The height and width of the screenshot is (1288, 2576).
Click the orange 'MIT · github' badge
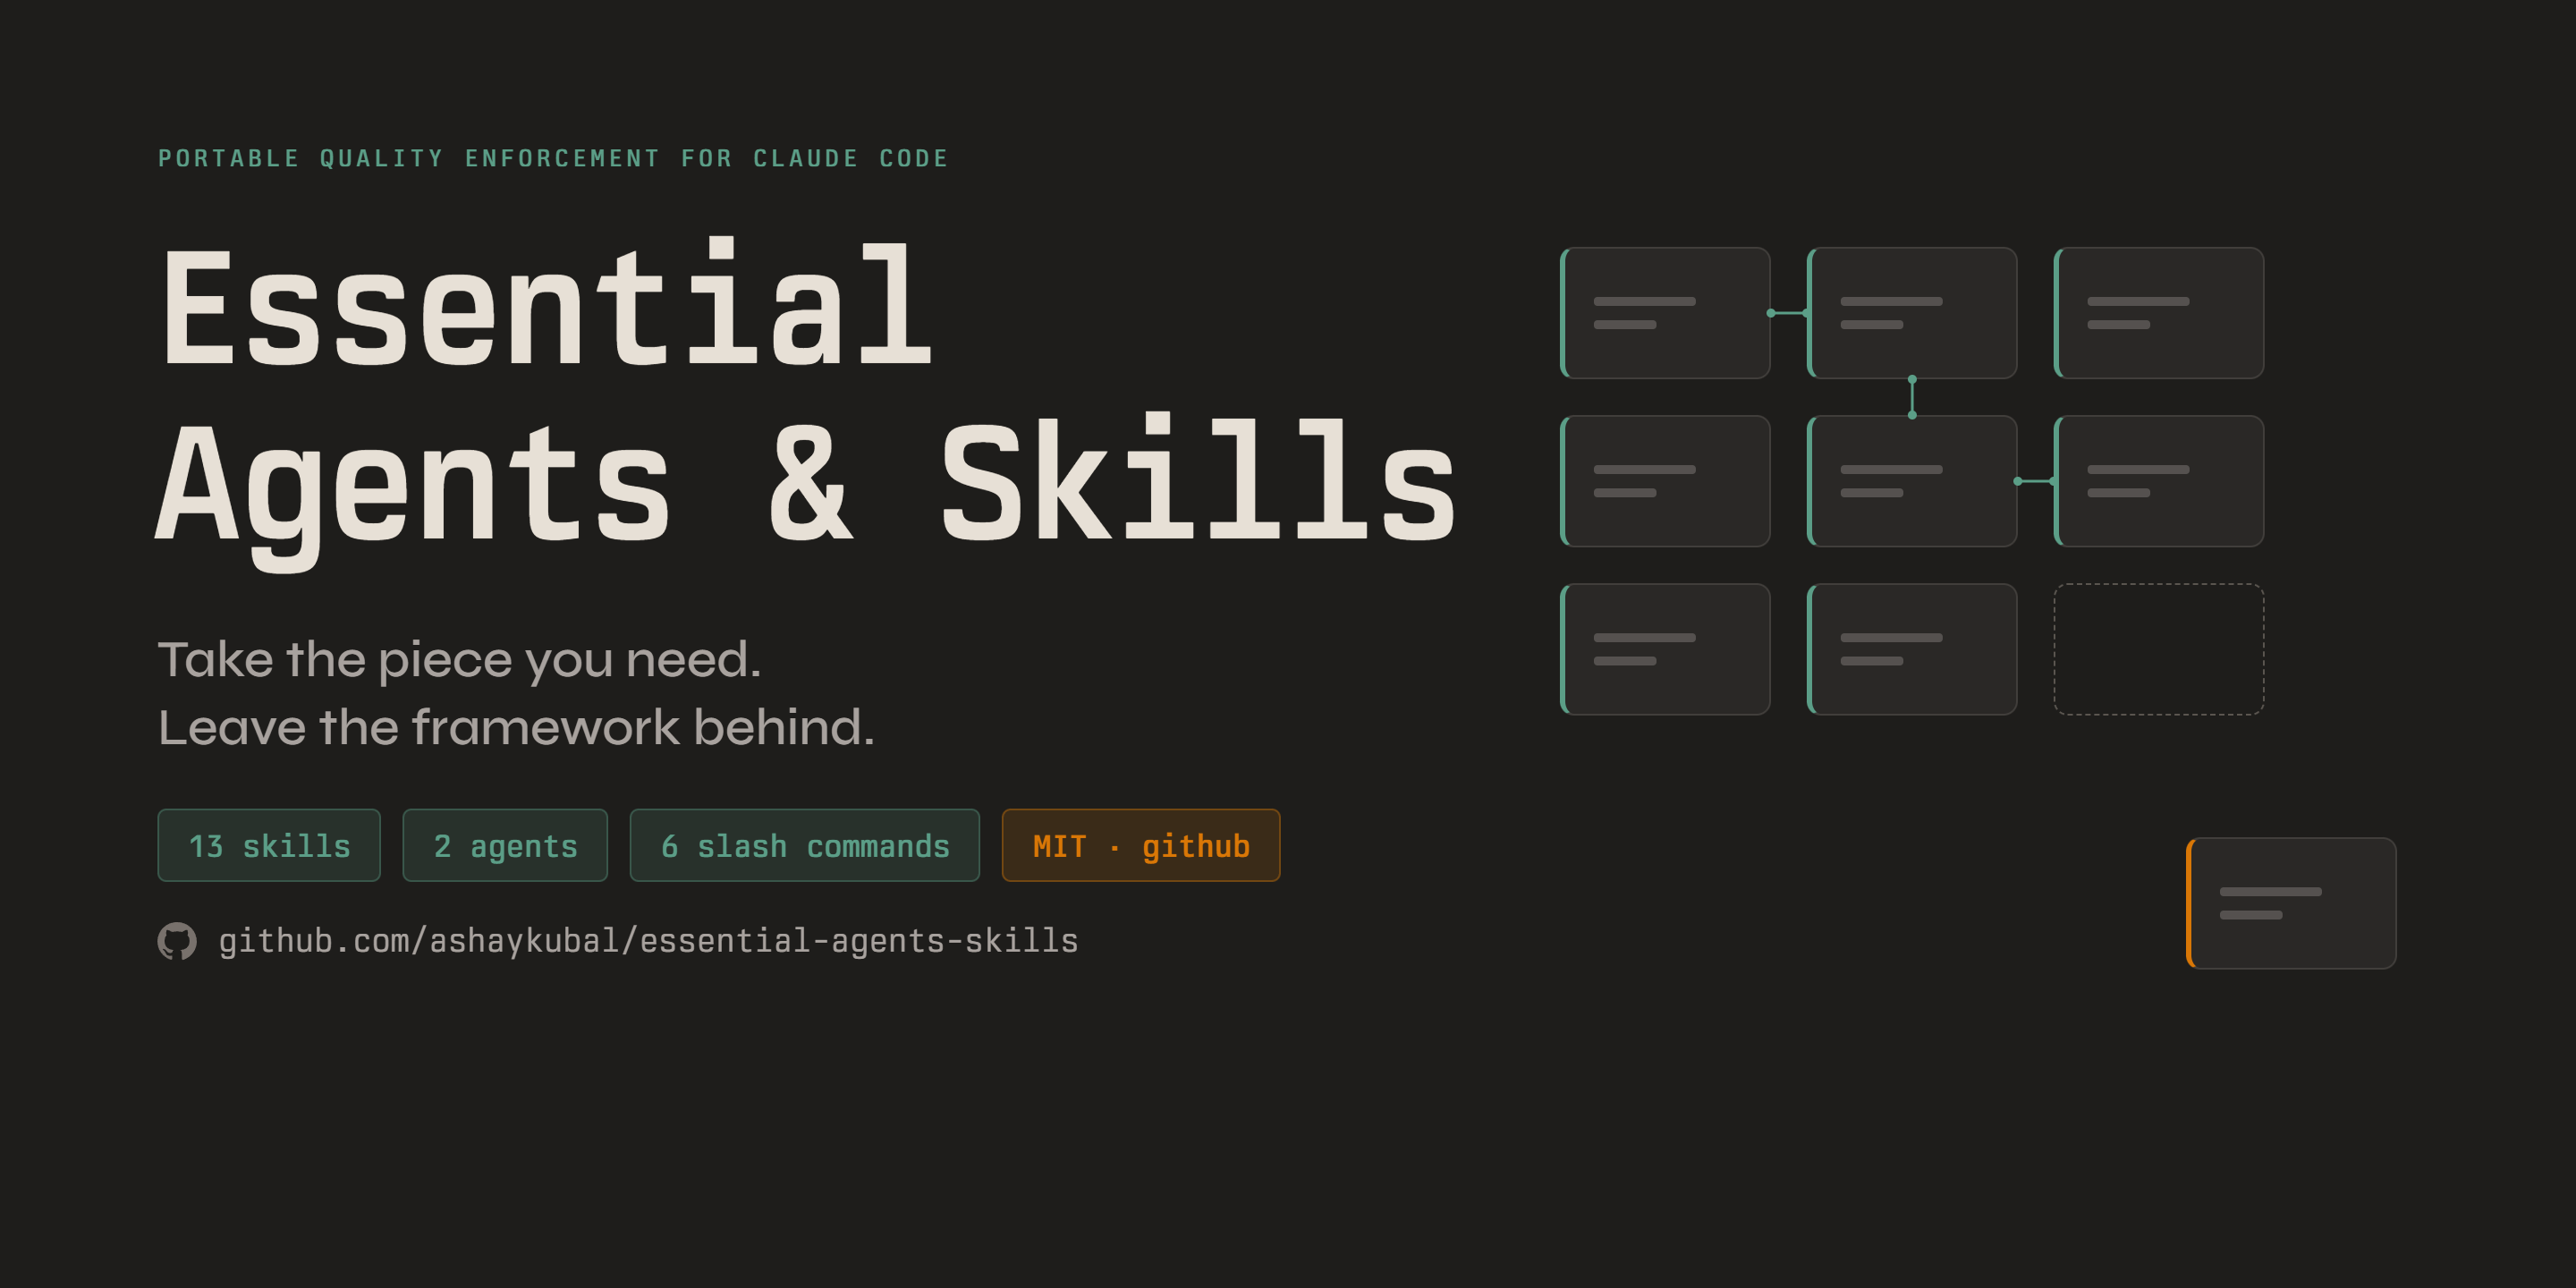pos(1141,845)
